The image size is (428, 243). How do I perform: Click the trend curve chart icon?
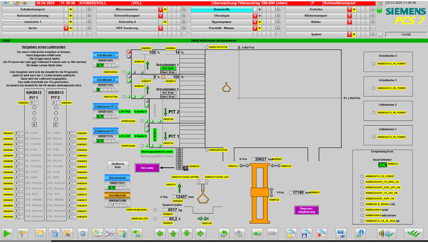[x=110, y=234]
